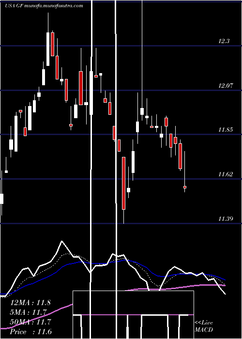
Task: Click the 12.3 price axis label
Action: 224,41
